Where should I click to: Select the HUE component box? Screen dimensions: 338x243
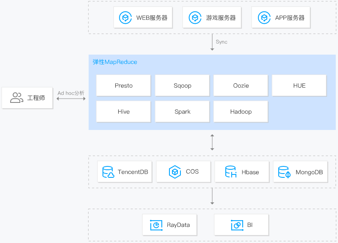pyautogui.click(x=299, y=86)
